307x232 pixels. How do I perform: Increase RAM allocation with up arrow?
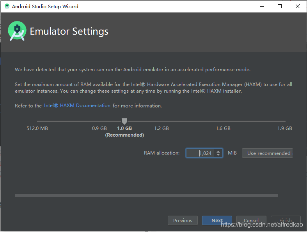click(x=218, y=151)
